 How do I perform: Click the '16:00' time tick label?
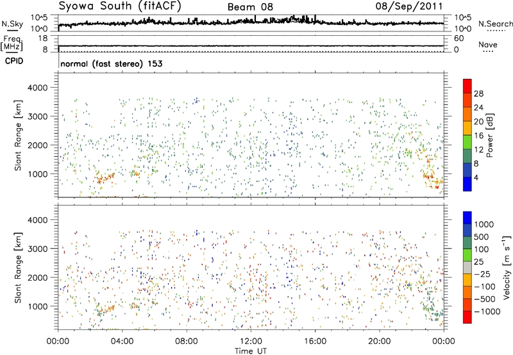tap(315, 342)
